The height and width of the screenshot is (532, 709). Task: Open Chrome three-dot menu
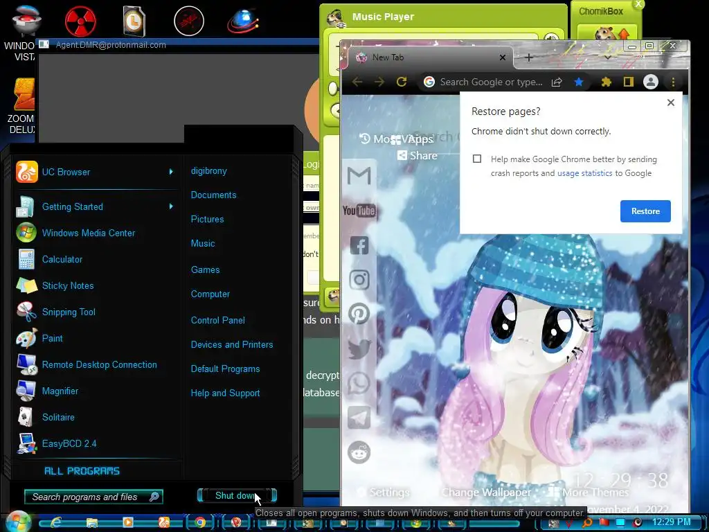pyautogui.click(x=673, y=82)
